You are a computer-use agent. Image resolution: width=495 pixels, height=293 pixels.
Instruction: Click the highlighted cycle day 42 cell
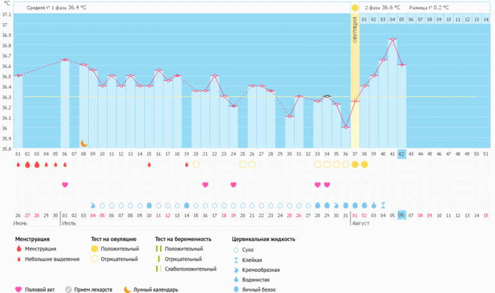(402, 154)
